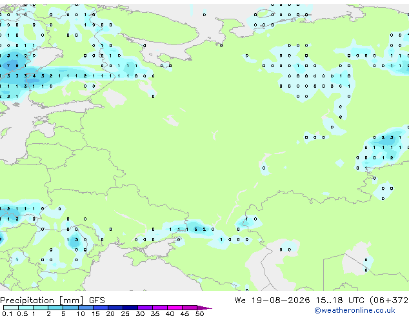Screen dimensions: 409x316
Task: Click the 0.1–0.5 mm legend swatch
Action: click(x=11, y=308)
